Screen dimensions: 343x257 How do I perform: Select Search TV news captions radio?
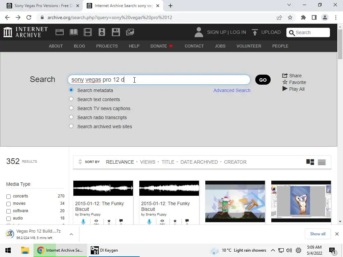[71, 108]
